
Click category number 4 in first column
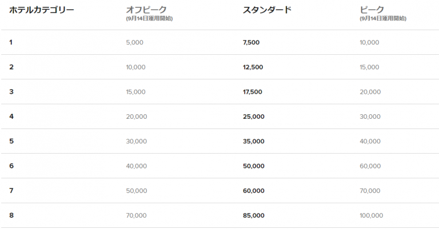pyautogui.click(x=11, y=116)
